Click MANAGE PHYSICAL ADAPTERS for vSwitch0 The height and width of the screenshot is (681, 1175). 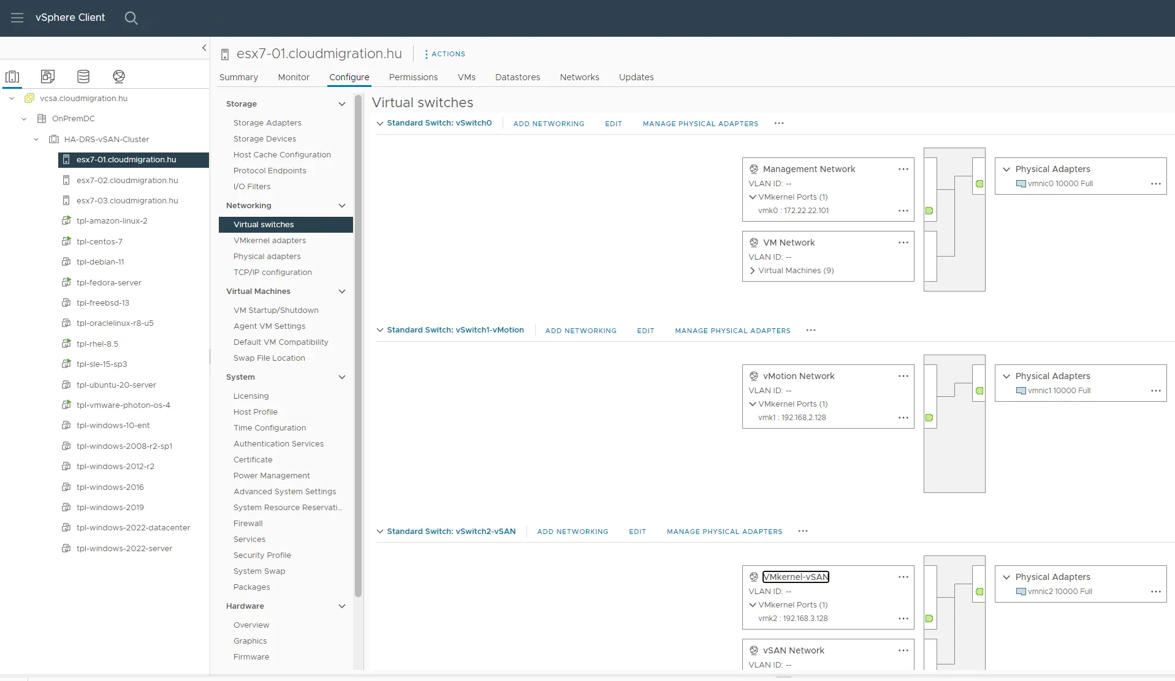[x=701, y=124]
